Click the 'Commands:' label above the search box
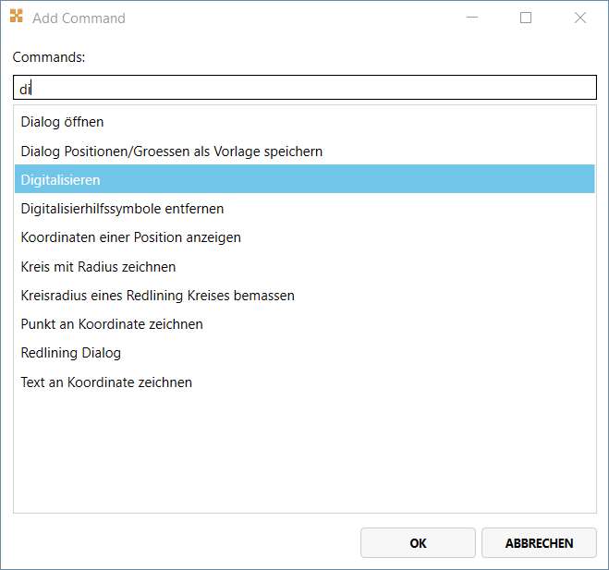The image size is (609, 570). pyautogui.click(x=49, y=57)
